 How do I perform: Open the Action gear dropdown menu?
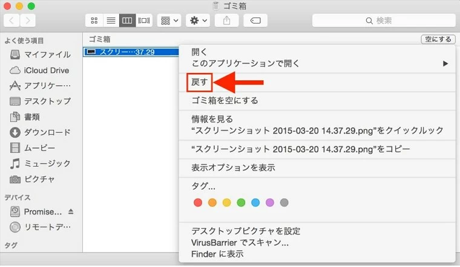tap(198, 21)
